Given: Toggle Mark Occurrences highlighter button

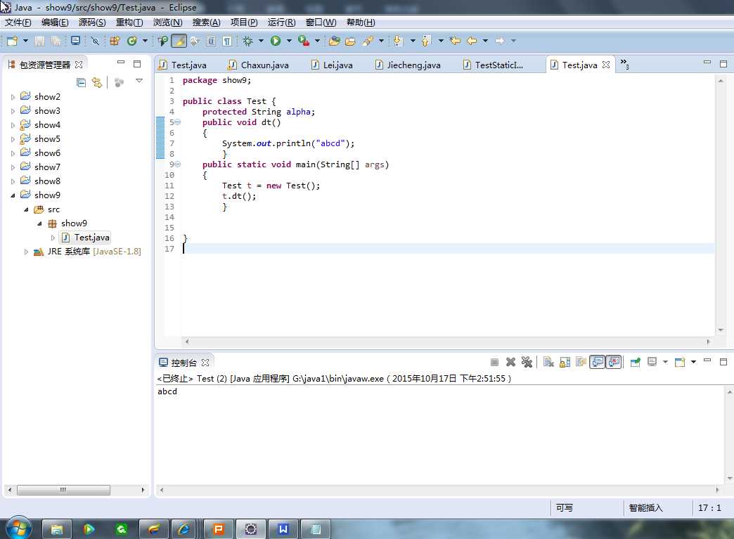Looking at the screenshot, I should pyautogui.click(x=179, y=41).
